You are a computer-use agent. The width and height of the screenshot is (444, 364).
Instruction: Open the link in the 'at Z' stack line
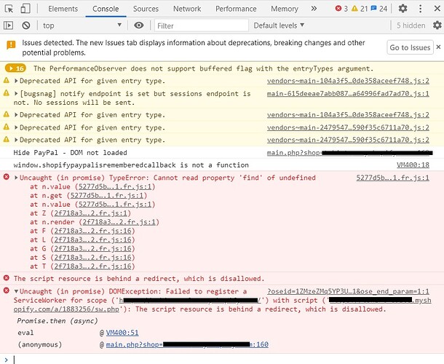coord(91,213)
